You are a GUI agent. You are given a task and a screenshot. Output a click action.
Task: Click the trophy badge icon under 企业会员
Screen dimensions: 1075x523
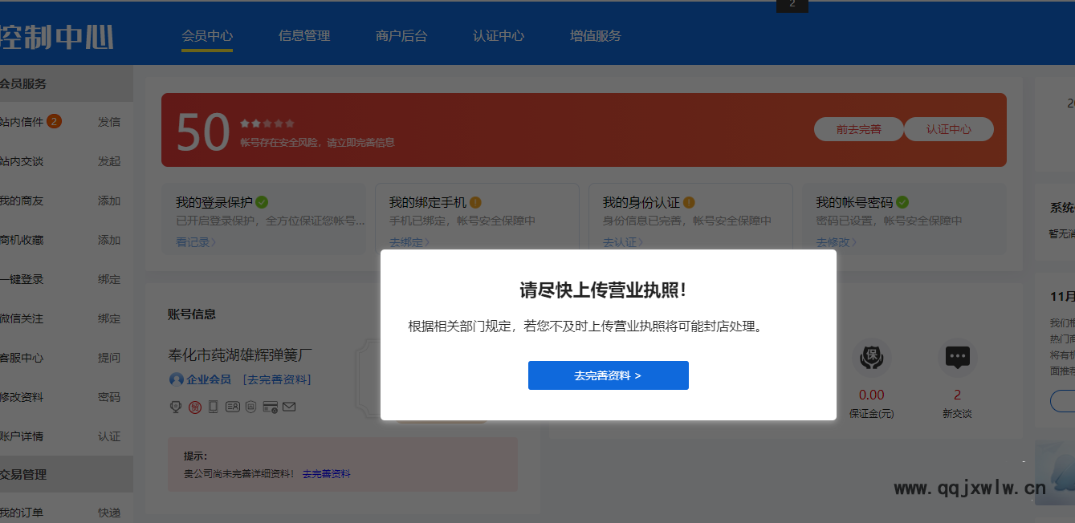(x=176, y=407)
